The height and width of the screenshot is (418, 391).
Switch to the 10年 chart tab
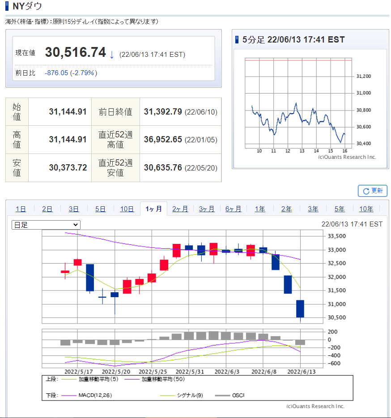366,209
